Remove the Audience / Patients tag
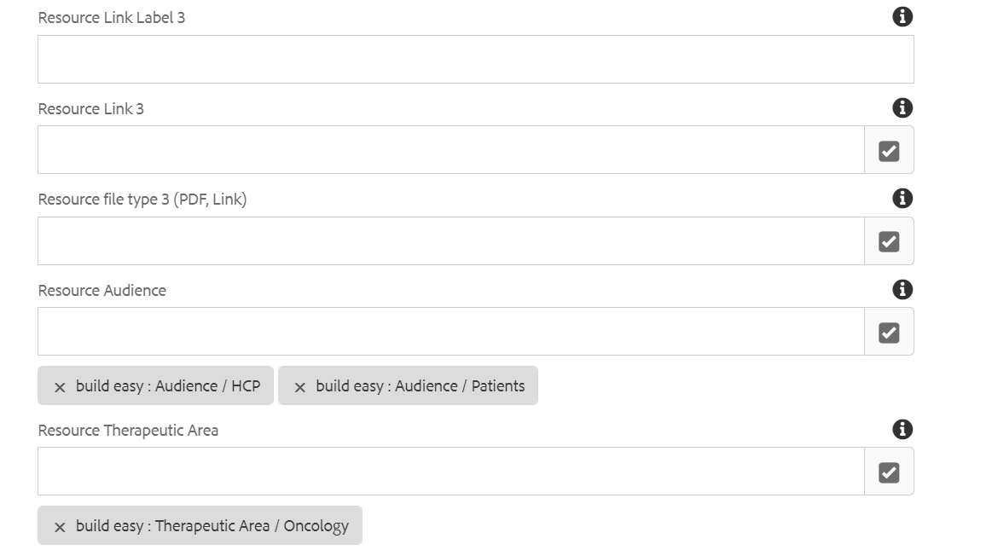Viewport: 998px width, 550px height. (299, 387)
